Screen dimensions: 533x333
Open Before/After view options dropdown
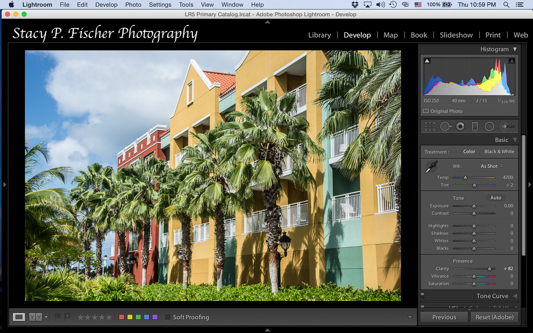pos(46,317)
